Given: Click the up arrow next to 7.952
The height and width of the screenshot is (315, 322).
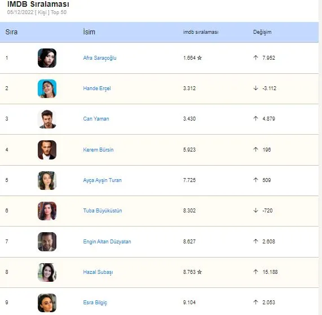Looking at the screenshot, I should tap(255, 57).
